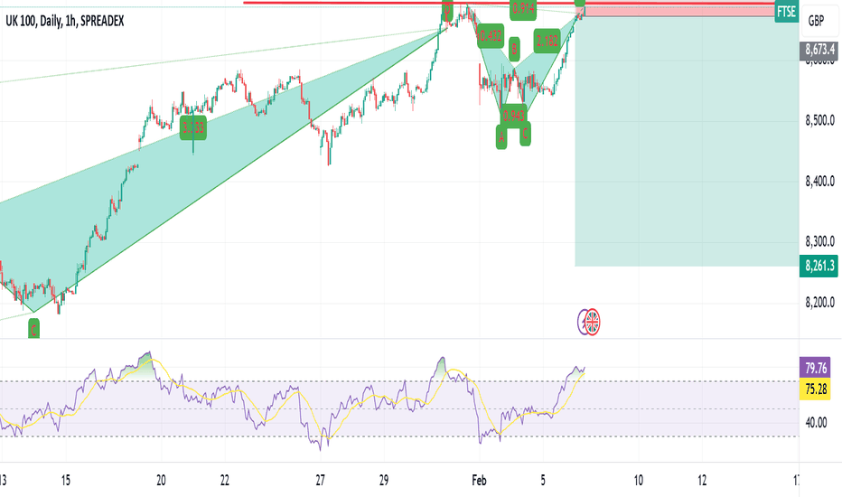Image resolution: width=842 pixels, height=497 pixels.
Task: Select the 0.943 pattern ratio label
Action: pos(513,116)
